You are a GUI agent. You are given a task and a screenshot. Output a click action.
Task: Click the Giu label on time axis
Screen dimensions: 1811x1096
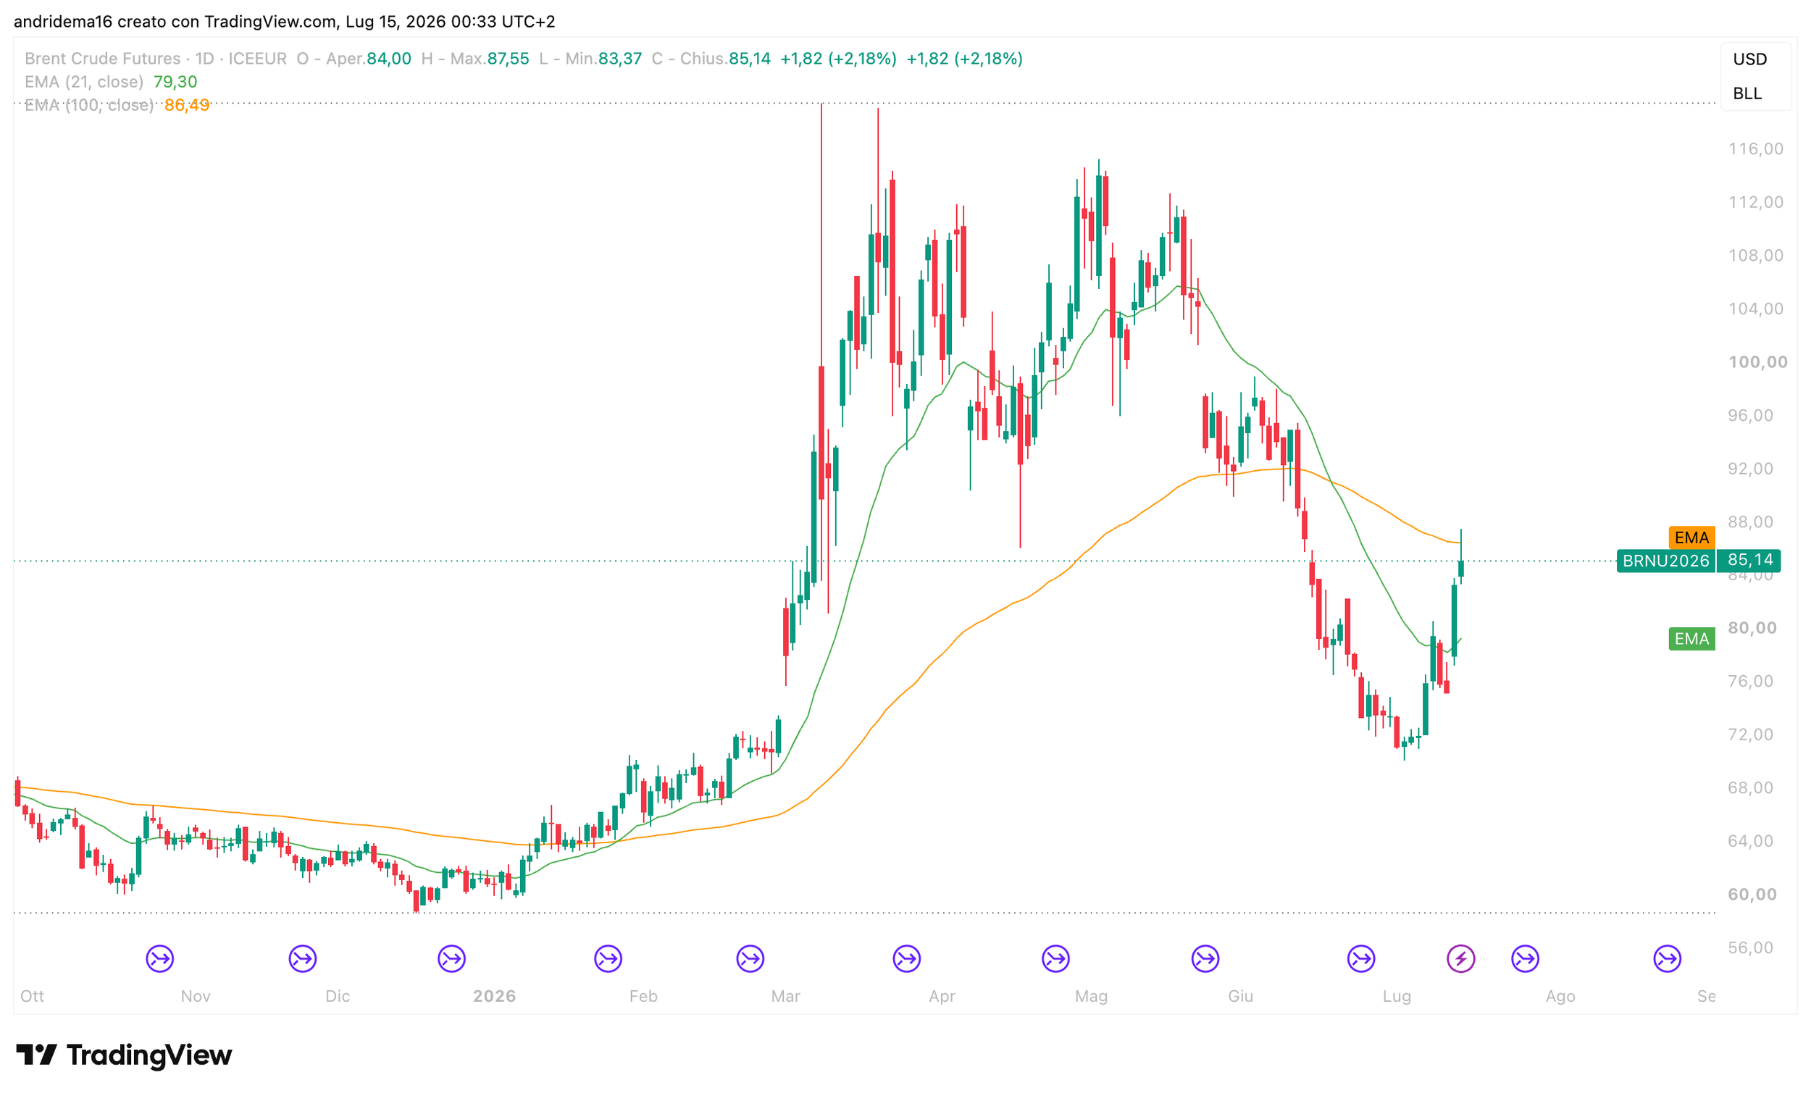click(1241, 996)
